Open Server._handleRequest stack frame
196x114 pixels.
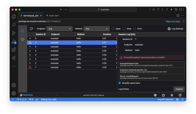point(152,77)
